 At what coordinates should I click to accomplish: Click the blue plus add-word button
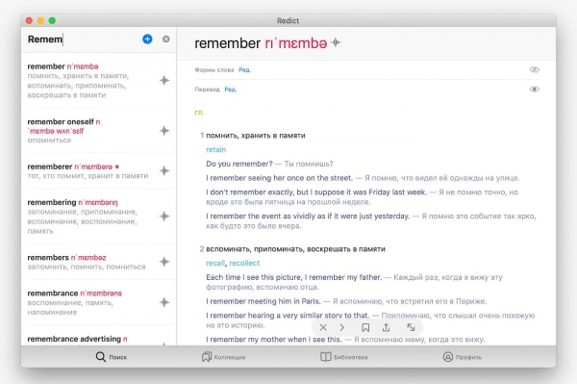coord(147,39)
